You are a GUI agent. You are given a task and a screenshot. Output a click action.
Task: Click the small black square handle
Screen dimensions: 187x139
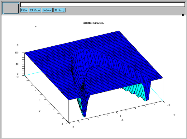[183, 15]
